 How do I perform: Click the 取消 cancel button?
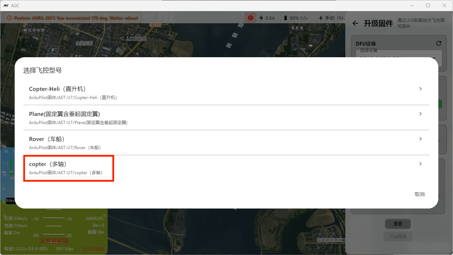[x=419, y=194]
